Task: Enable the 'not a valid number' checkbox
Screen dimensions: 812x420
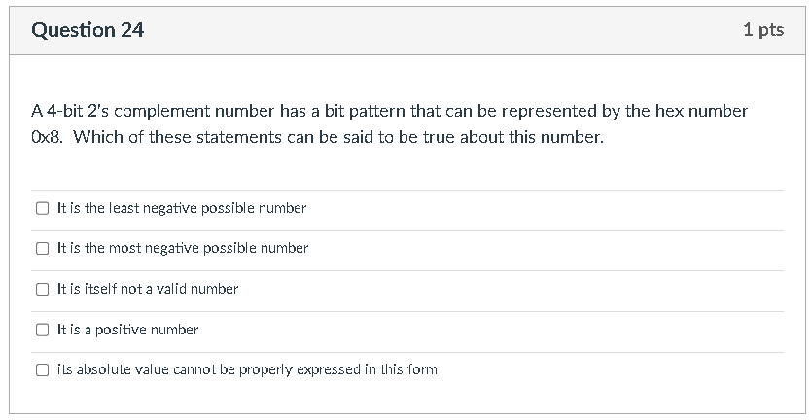Action: [42, 289]
